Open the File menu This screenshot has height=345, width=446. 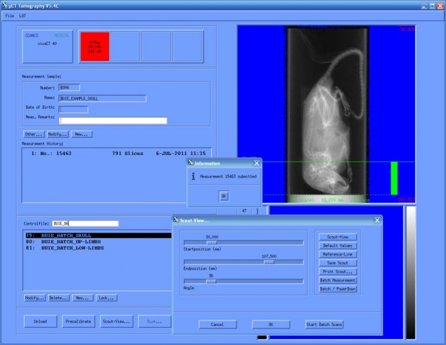tap(9, 16)
